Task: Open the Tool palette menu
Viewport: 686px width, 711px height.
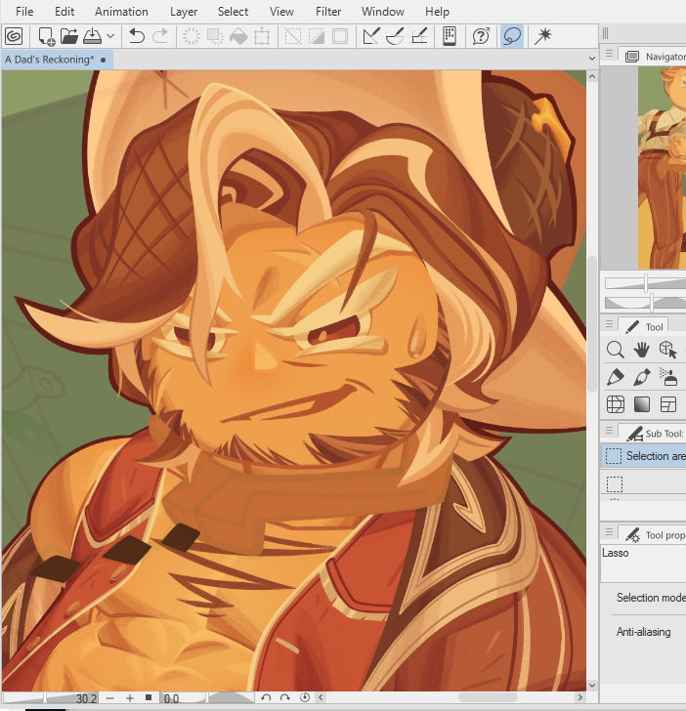Action: pos(610,324)
